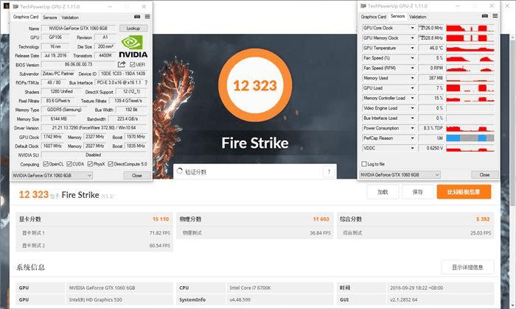The width and height of the screenshot is (516, 309).
Task: Click the BIOS export share icon
Action: 122,64
